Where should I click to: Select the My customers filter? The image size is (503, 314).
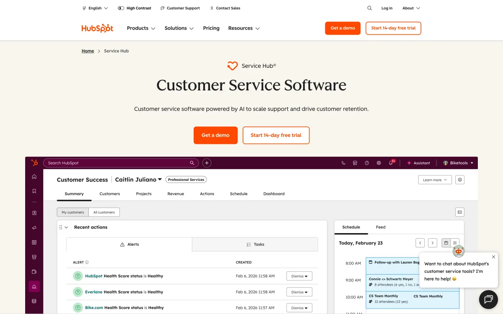pos(73,212)
